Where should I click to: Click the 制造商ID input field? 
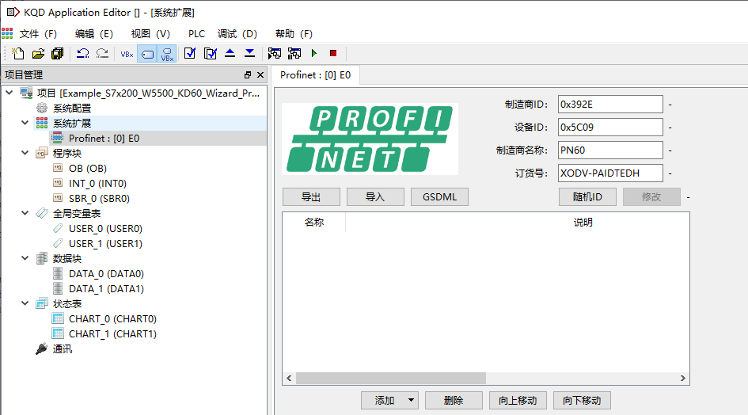[x=610, y=104]
